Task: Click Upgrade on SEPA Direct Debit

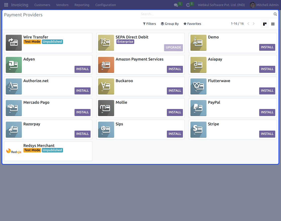Action: click(x=173, y=47)
